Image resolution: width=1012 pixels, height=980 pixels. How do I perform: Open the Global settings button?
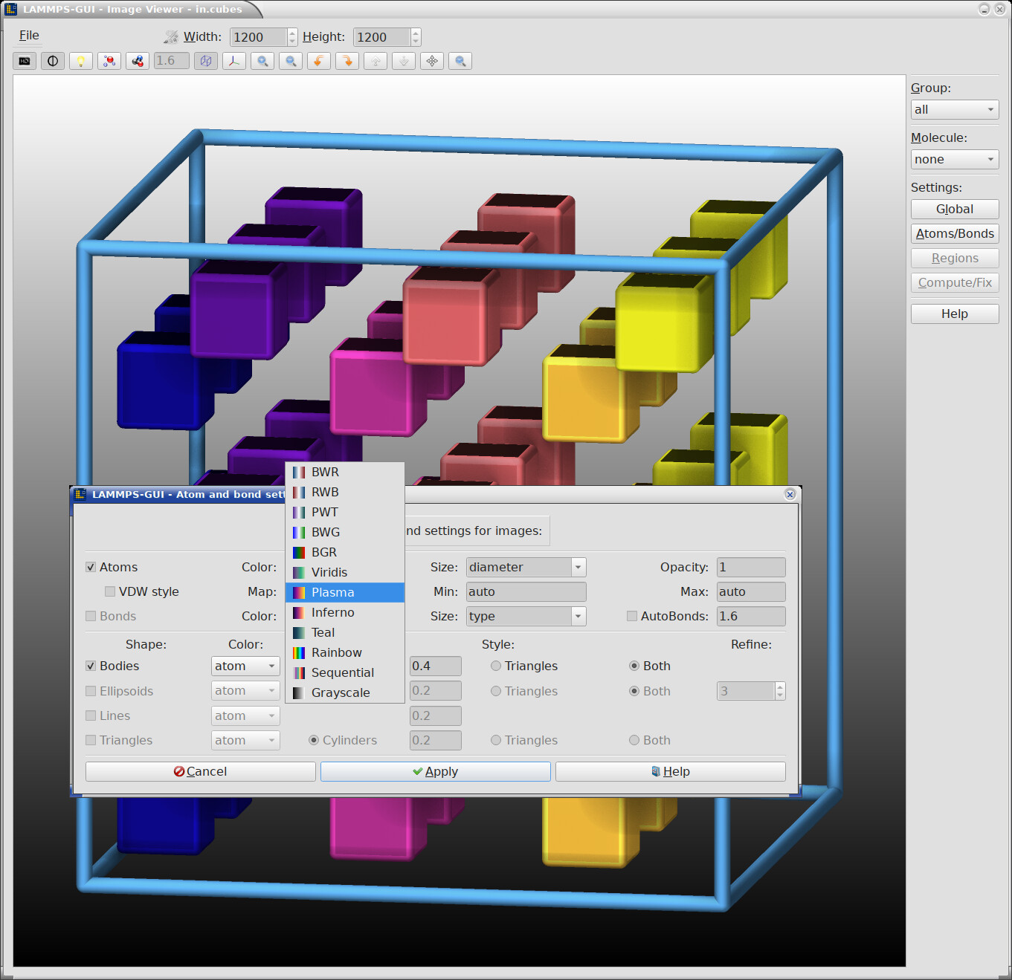(954, 210)
